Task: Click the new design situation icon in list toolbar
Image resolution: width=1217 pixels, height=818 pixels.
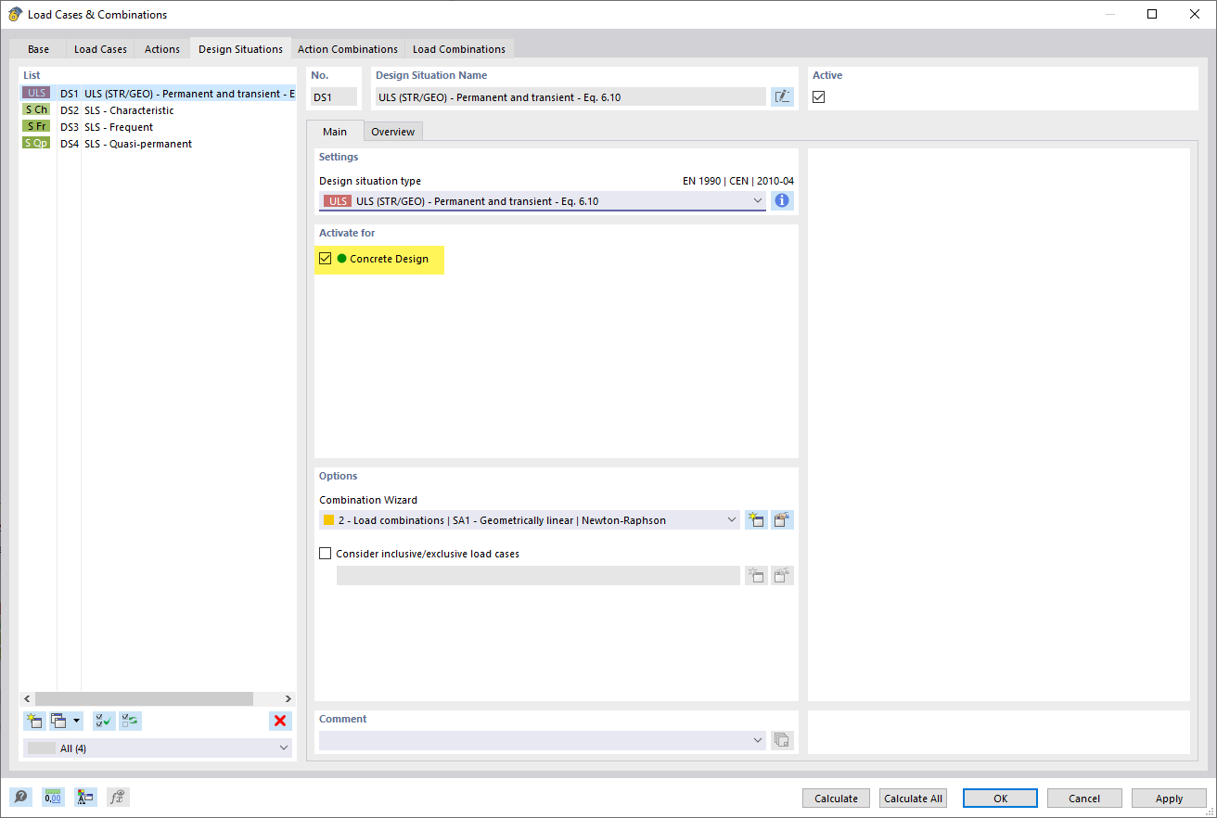Action: click(34, 721)
